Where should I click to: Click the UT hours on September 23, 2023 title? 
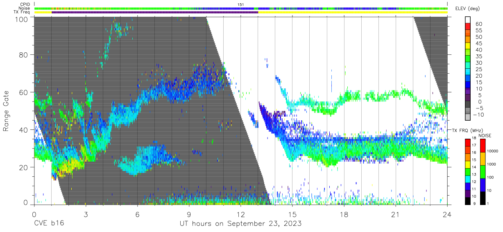click(240, 223)
